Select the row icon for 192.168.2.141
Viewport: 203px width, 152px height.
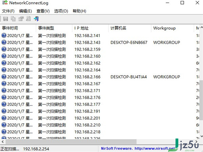4,35
